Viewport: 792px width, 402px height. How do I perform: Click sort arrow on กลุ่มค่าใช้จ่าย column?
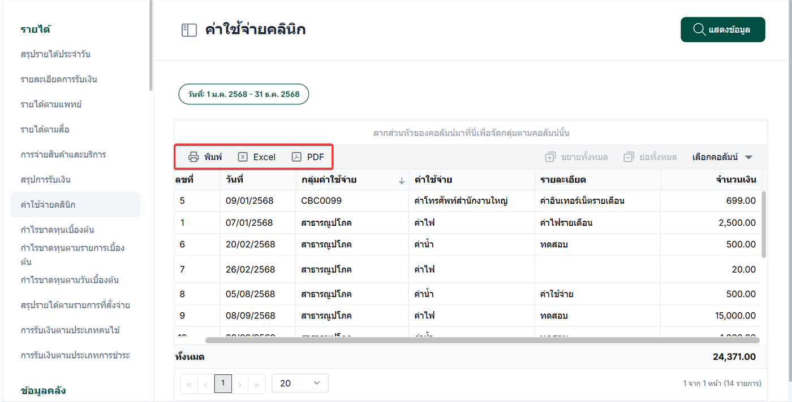[x=402, y=181]
